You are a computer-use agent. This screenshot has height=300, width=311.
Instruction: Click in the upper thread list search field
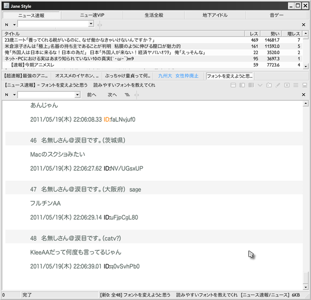pos(53,24)
